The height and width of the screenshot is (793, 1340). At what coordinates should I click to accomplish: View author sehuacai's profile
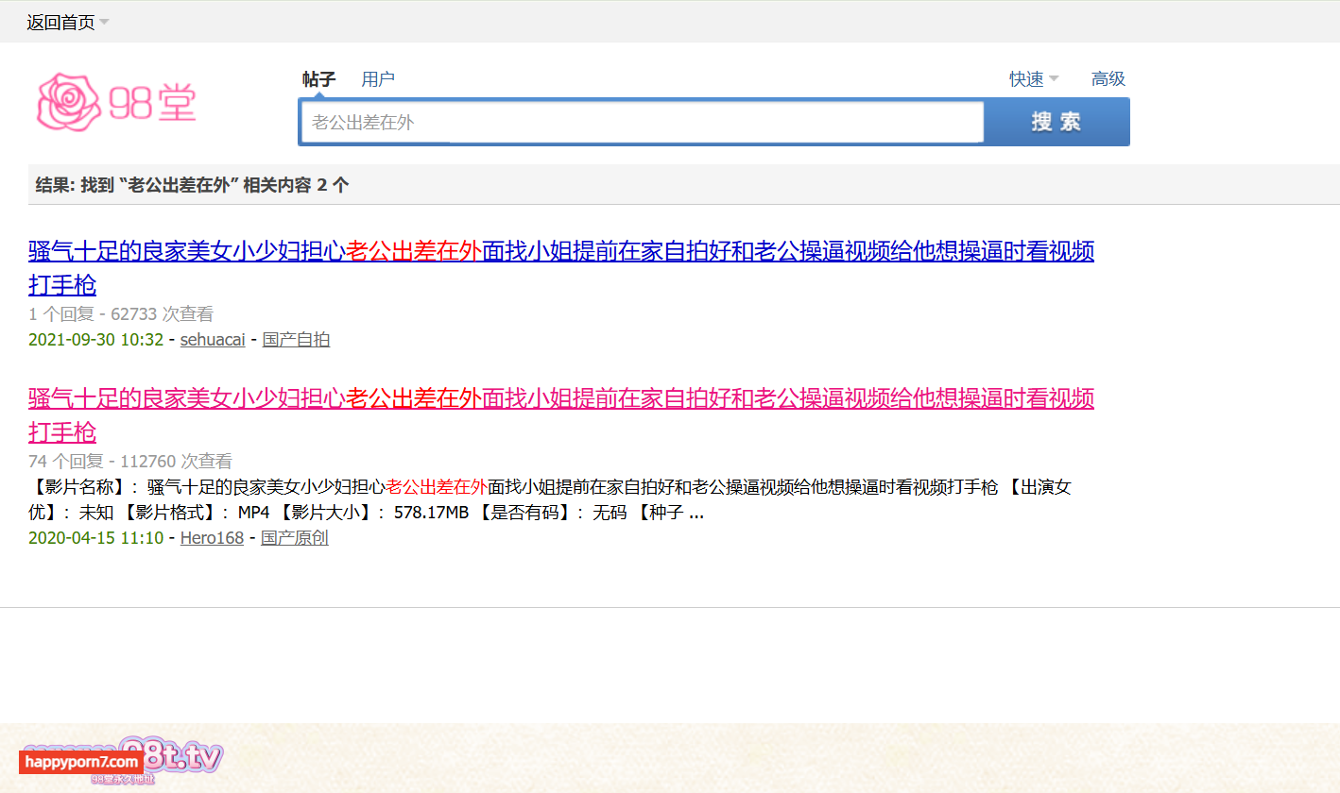point(213,340)
